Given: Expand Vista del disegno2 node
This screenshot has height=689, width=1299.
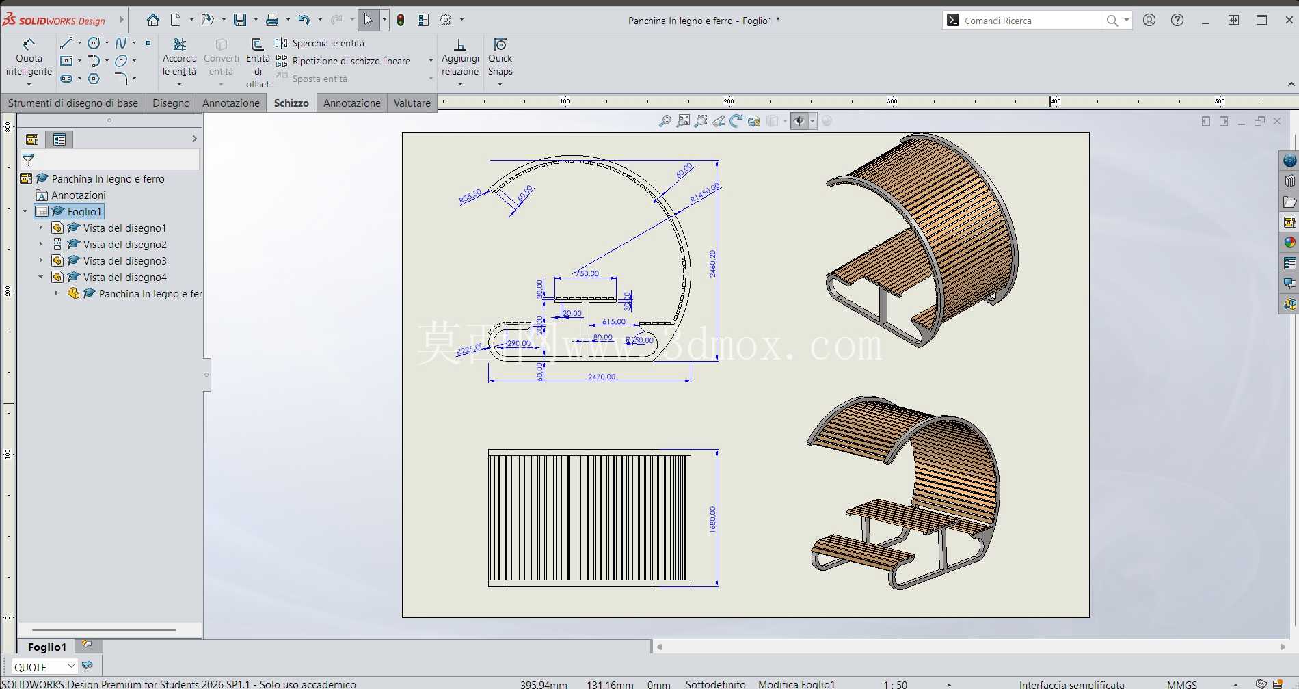Looking at the screenshot, I should [41, 244].
